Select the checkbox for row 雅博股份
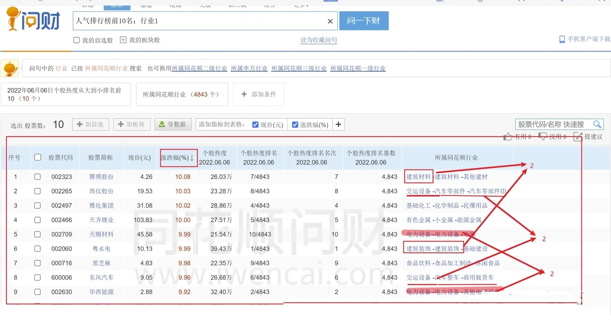The width and height of the screenshot is (611, 322). [37, 177]
